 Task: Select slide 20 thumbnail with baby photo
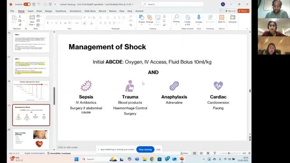31,139
